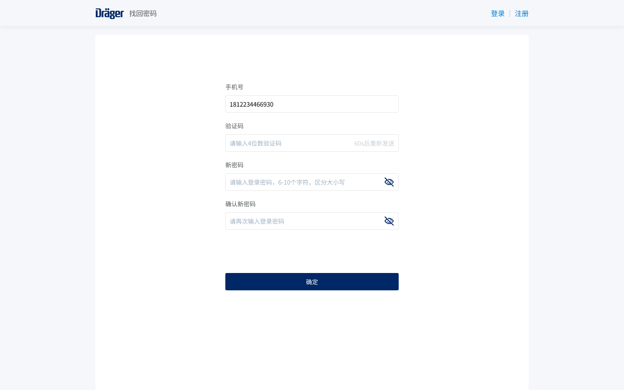Click the 验证码 field label
Screen dimensions: 624x390
click(234, 126)
